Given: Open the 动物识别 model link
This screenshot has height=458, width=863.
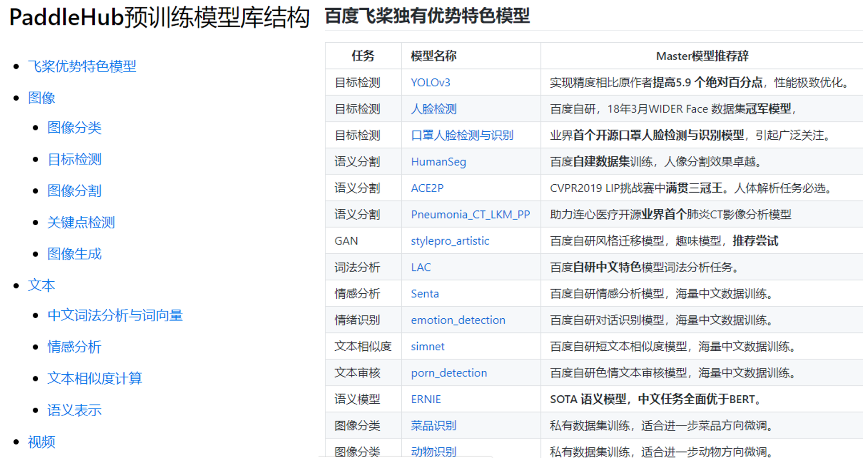Looking at the screenshot, I should tap(433, 451).
